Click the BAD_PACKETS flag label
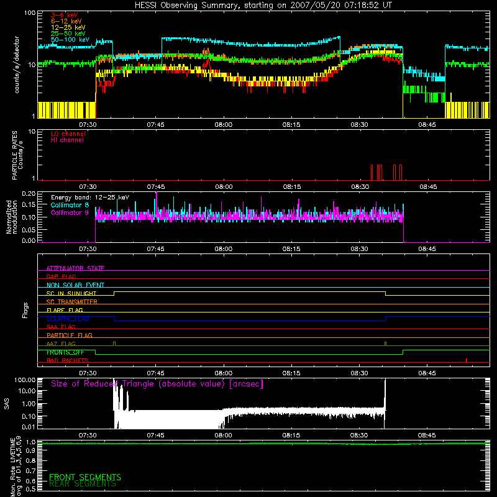The height and width of the screenshot is (497, 497). tap(68, 360)
